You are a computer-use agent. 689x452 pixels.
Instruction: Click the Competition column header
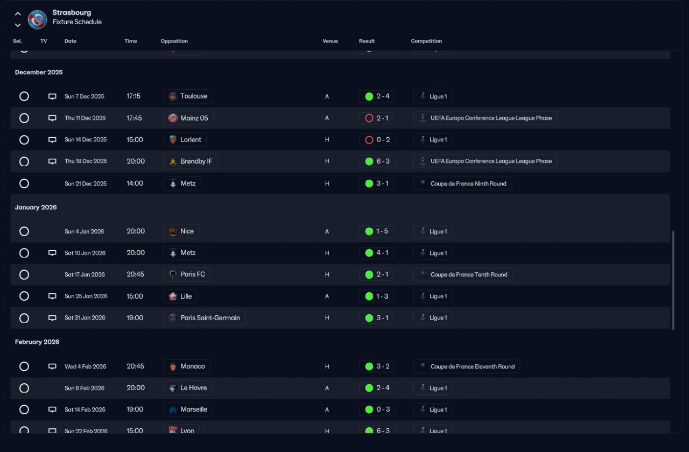click(426, 41)
